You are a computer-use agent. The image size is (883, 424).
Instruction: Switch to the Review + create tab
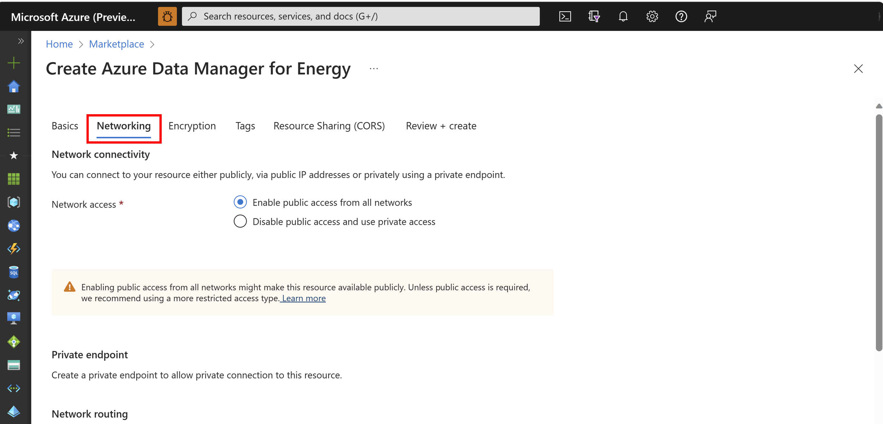point(441,126)
